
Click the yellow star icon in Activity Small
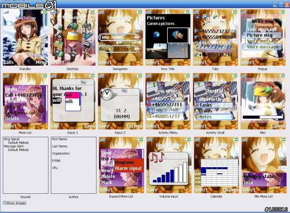219,84
